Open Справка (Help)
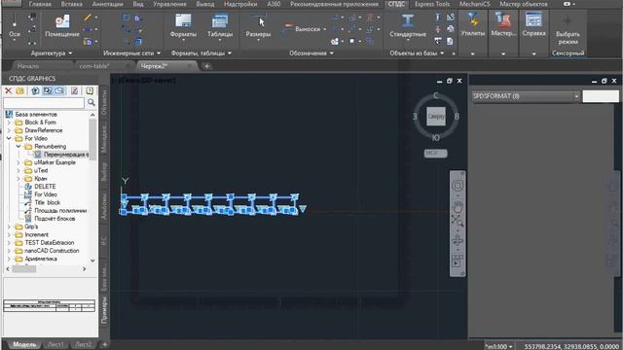 pos(533,25)
